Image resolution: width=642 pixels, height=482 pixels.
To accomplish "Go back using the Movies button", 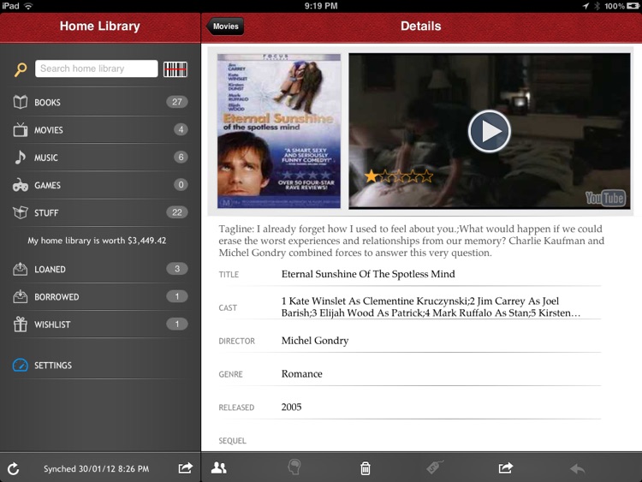I will pyautogui.click(x=225, y=27).
